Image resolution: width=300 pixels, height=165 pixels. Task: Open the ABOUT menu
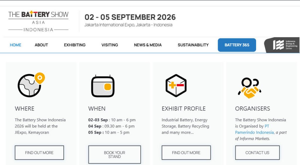[41, 45]
